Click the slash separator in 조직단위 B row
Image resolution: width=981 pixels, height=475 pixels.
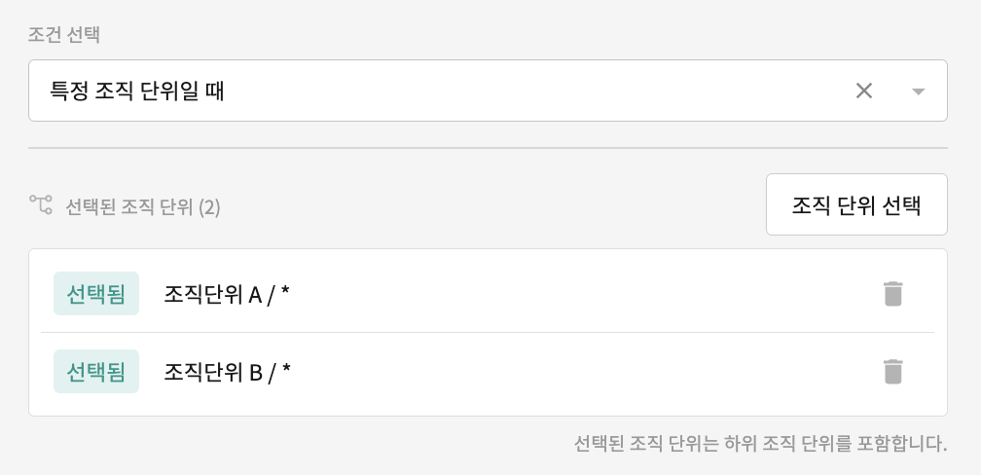coord(272,372)
